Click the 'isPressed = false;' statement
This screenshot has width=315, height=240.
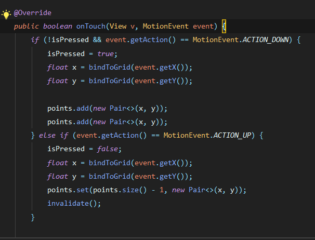(84, 149)
